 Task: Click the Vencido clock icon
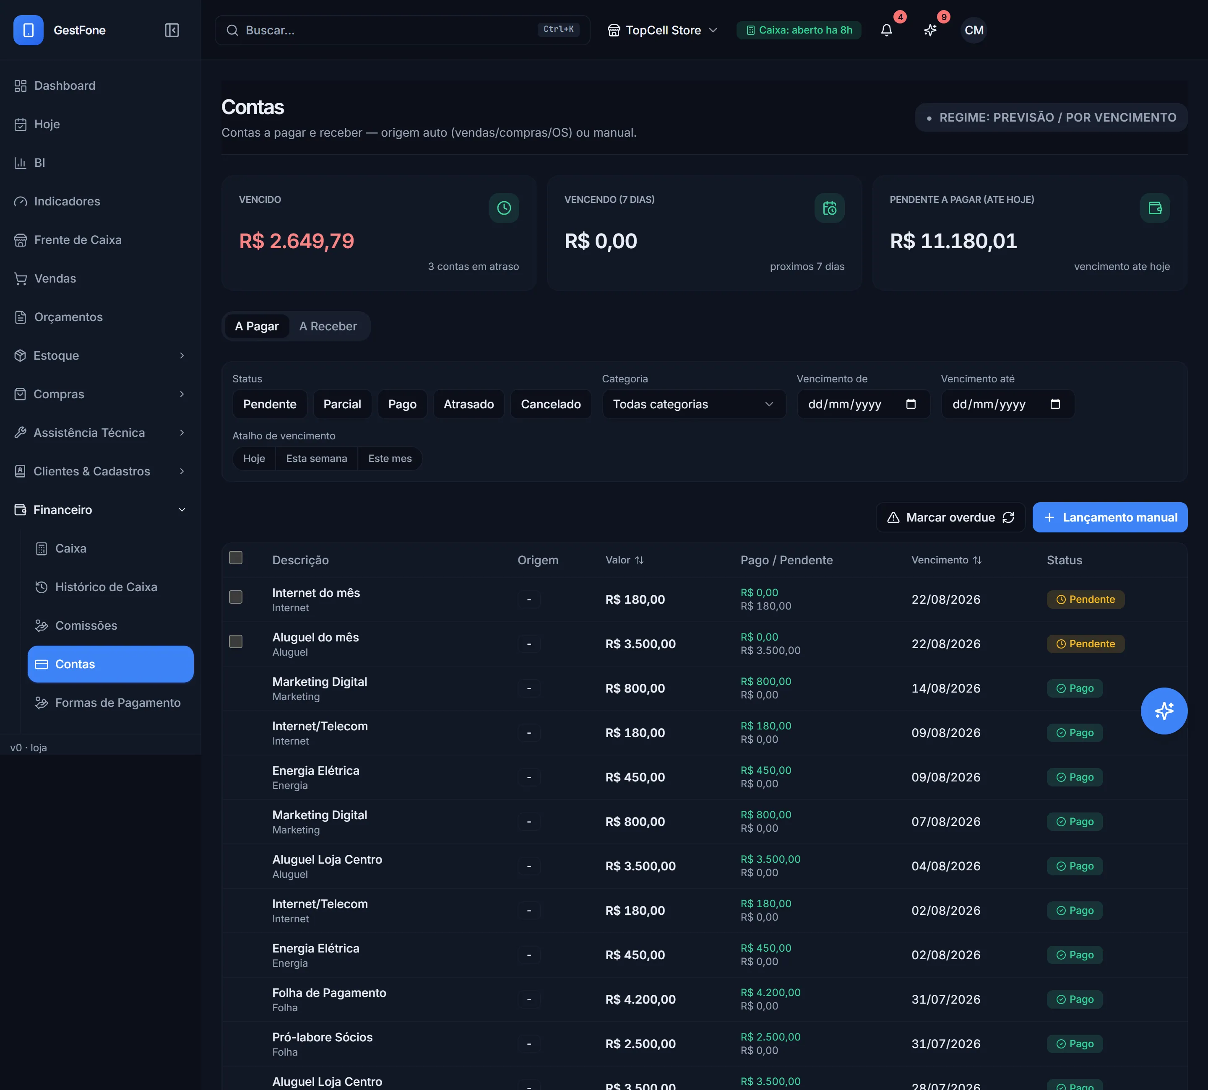[504, 208]
